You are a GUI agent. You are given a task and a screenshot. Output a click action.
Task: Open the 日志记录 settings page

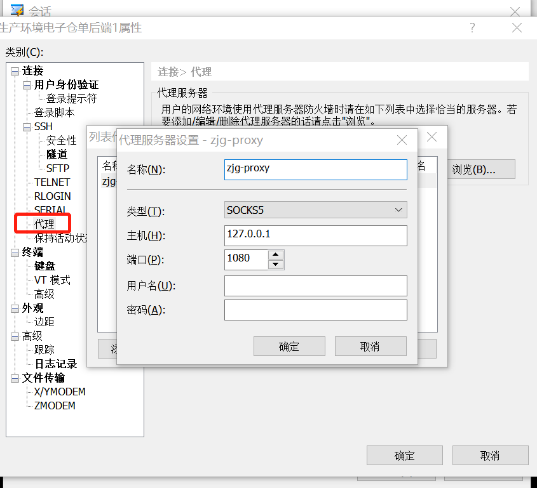pos(56,364)
